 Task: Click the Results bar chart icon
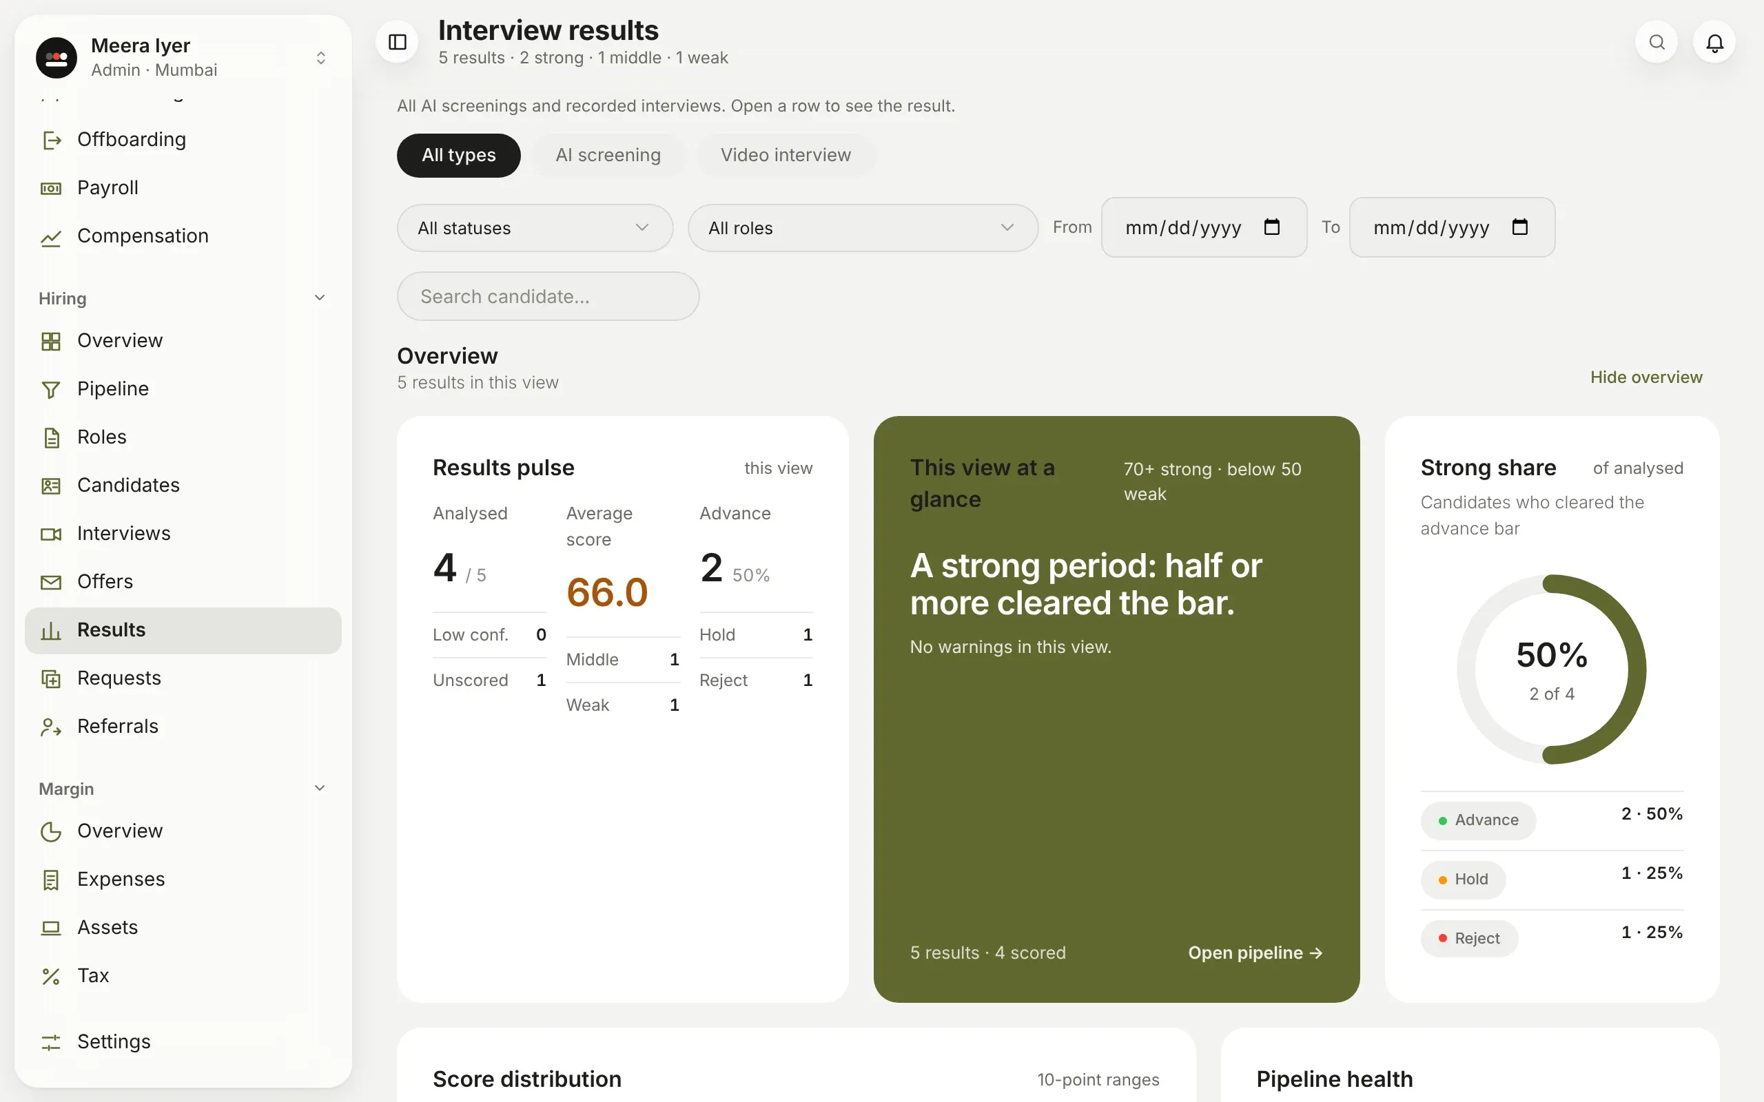(51, 630)
